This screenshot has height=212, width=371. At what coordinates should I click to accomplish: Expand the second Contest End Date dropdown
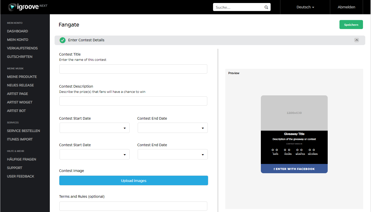[x=172, y=154]
